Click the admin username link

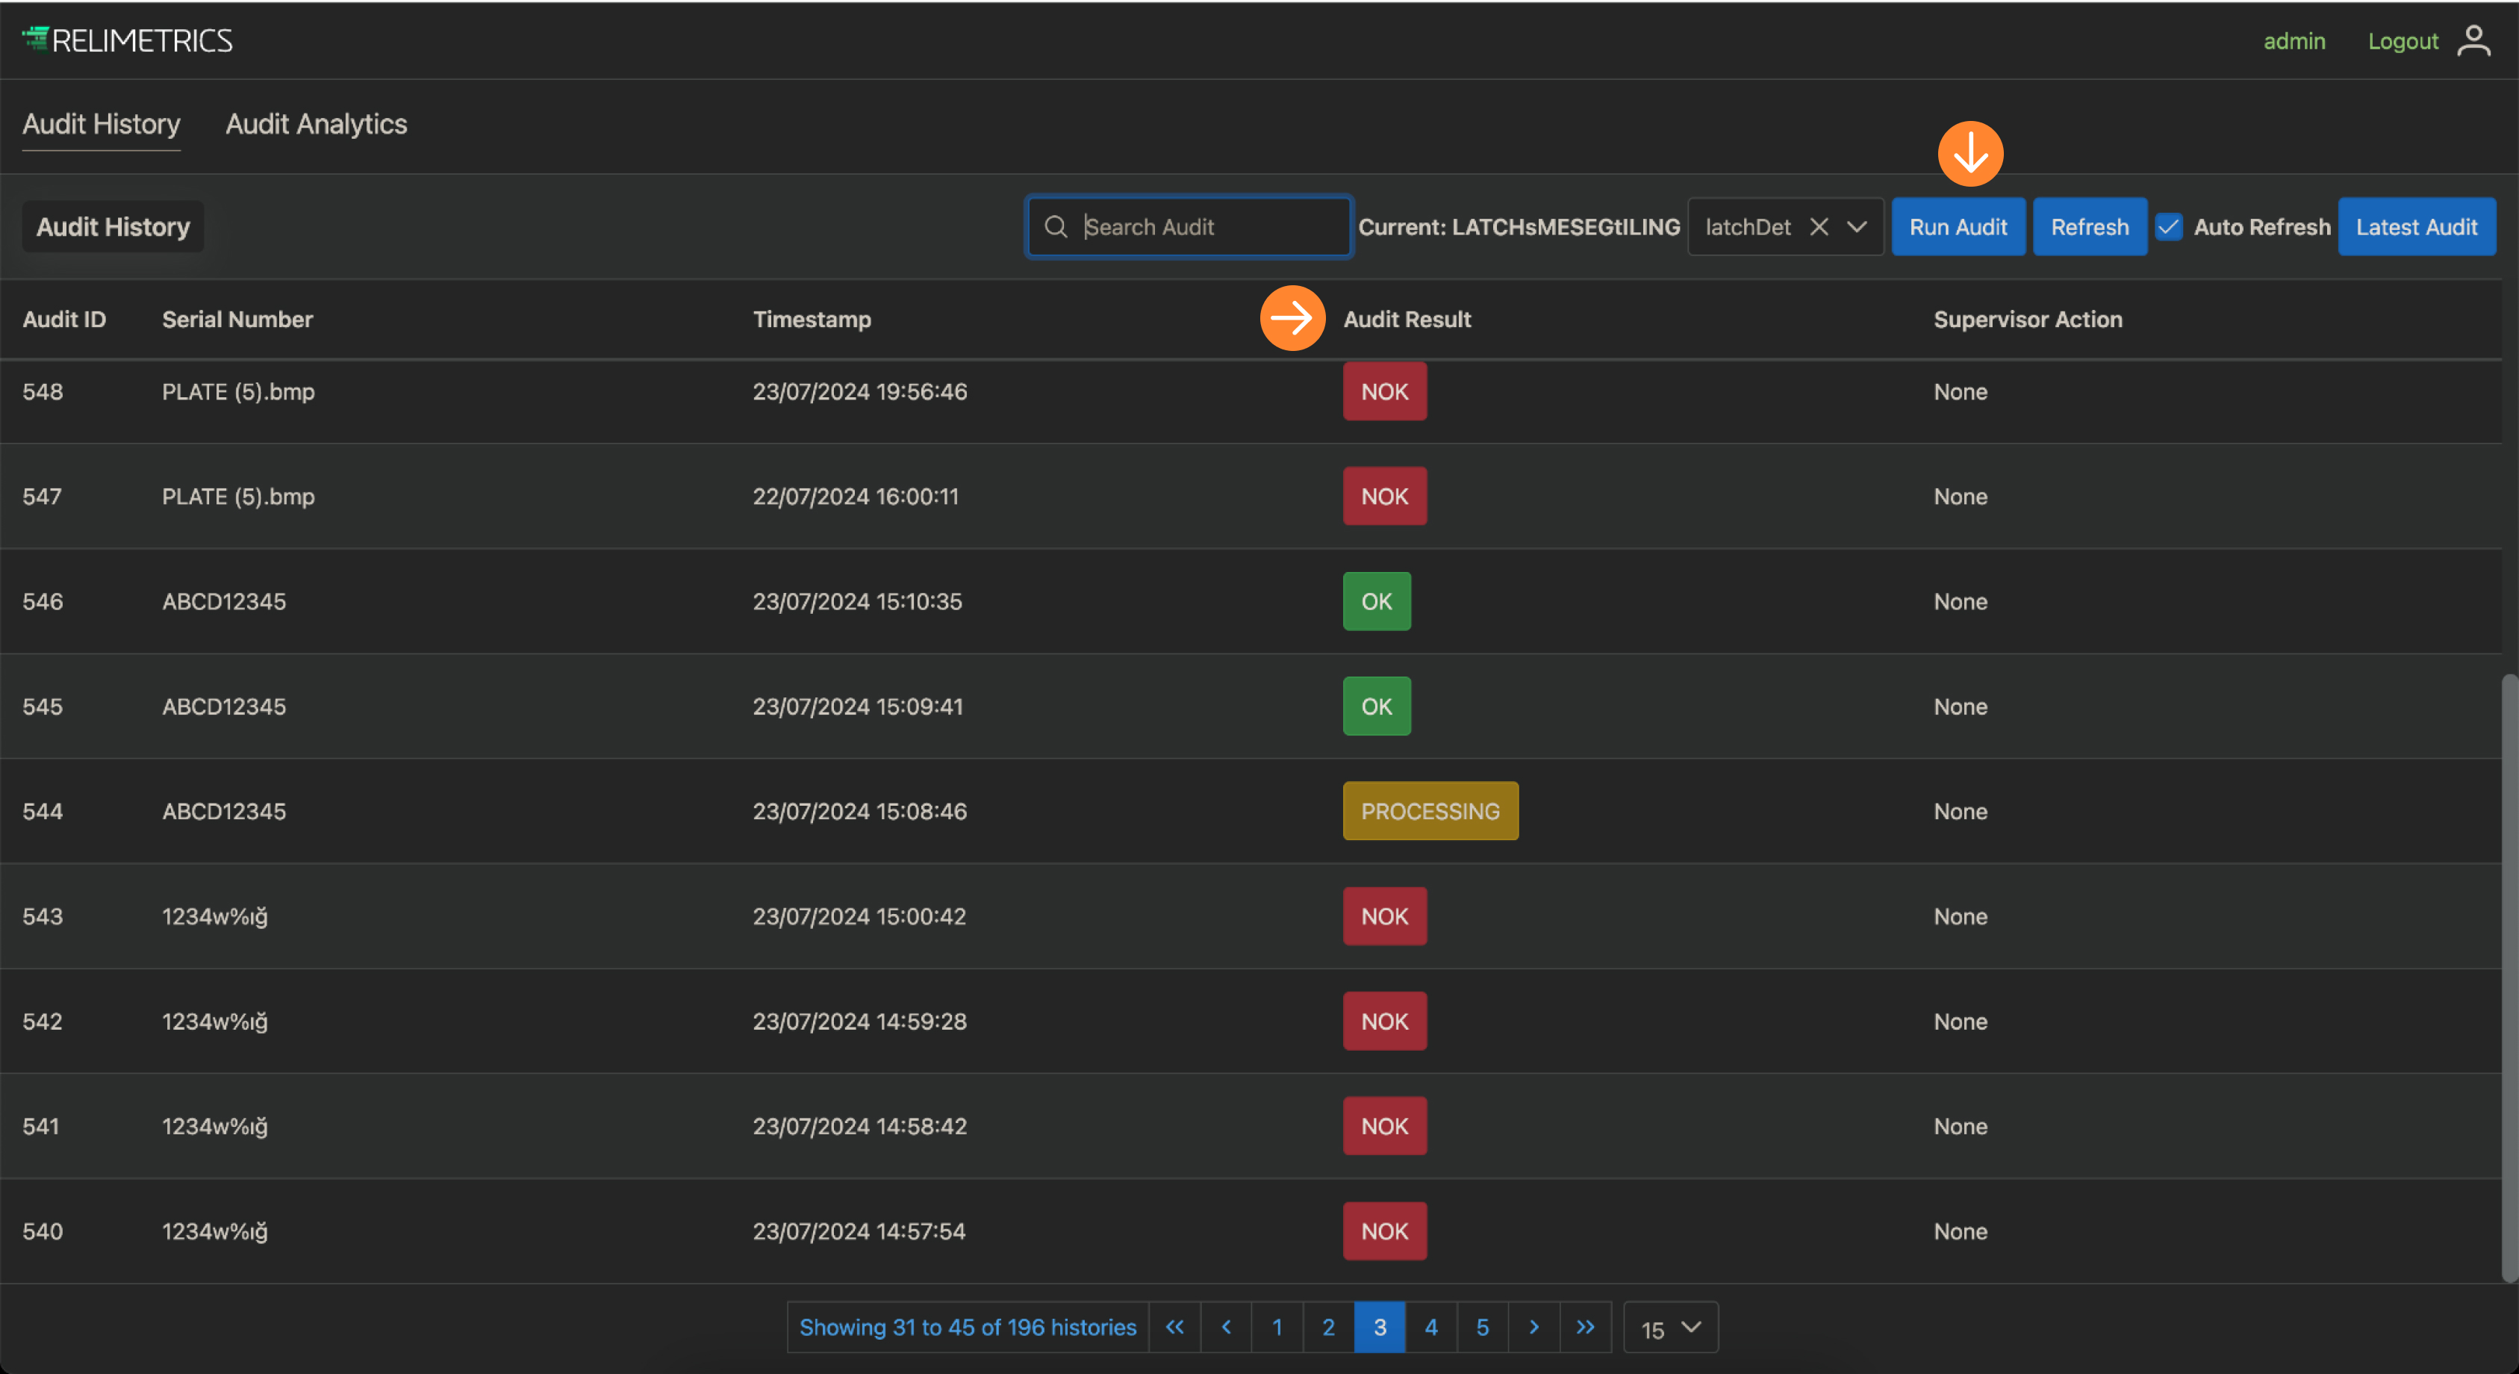coord(2294,41)
